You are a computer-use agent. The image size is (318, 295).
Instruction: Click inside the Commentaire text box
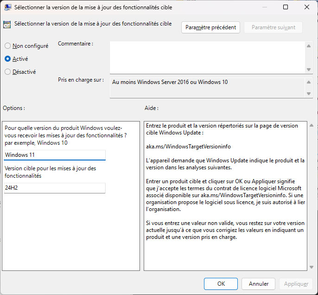(207, 58)
